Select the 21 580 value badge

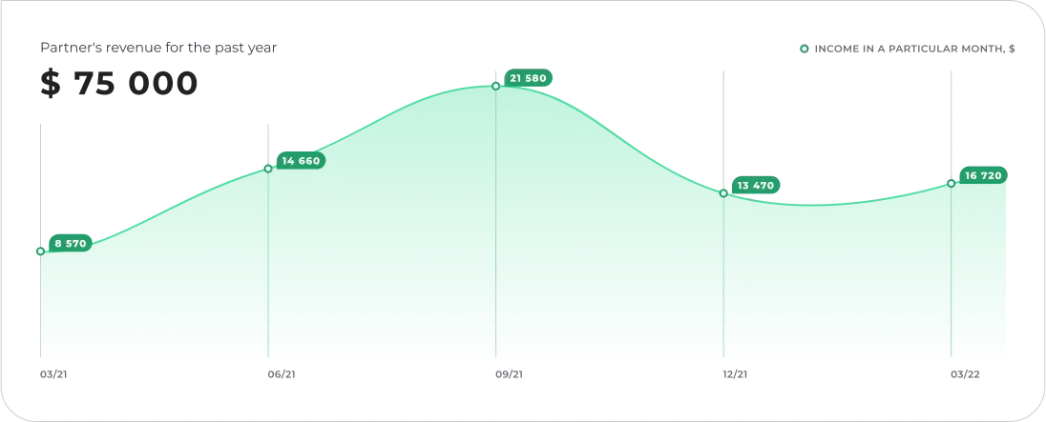coord(528,78)
